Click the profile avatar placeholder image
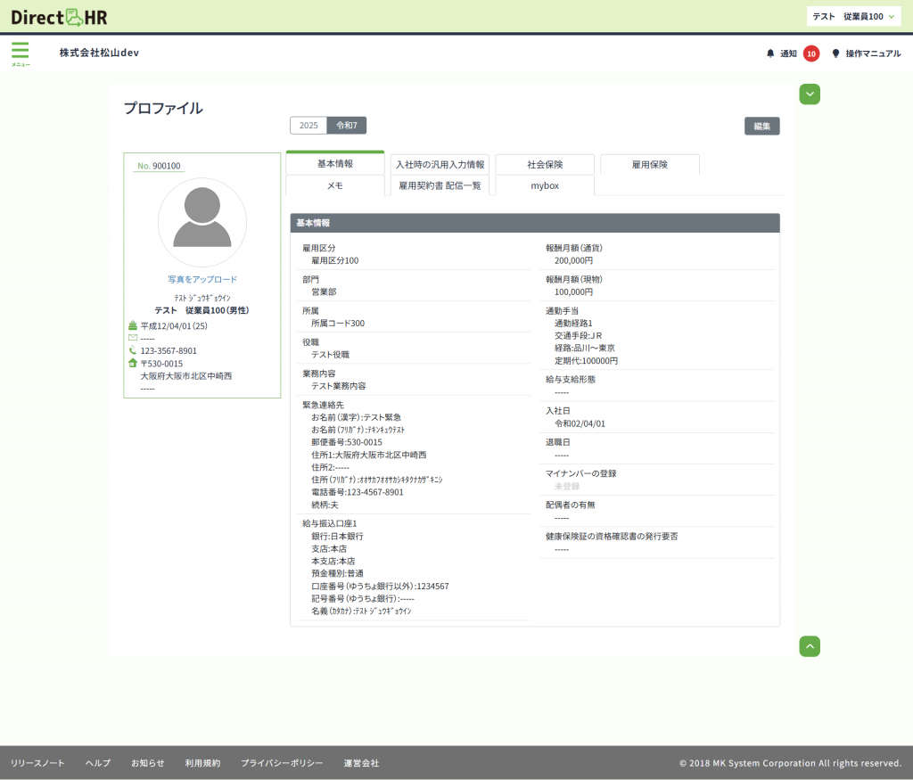Image resolution: width=913 pixels, height=780 pixels. (x=202, y=222)
